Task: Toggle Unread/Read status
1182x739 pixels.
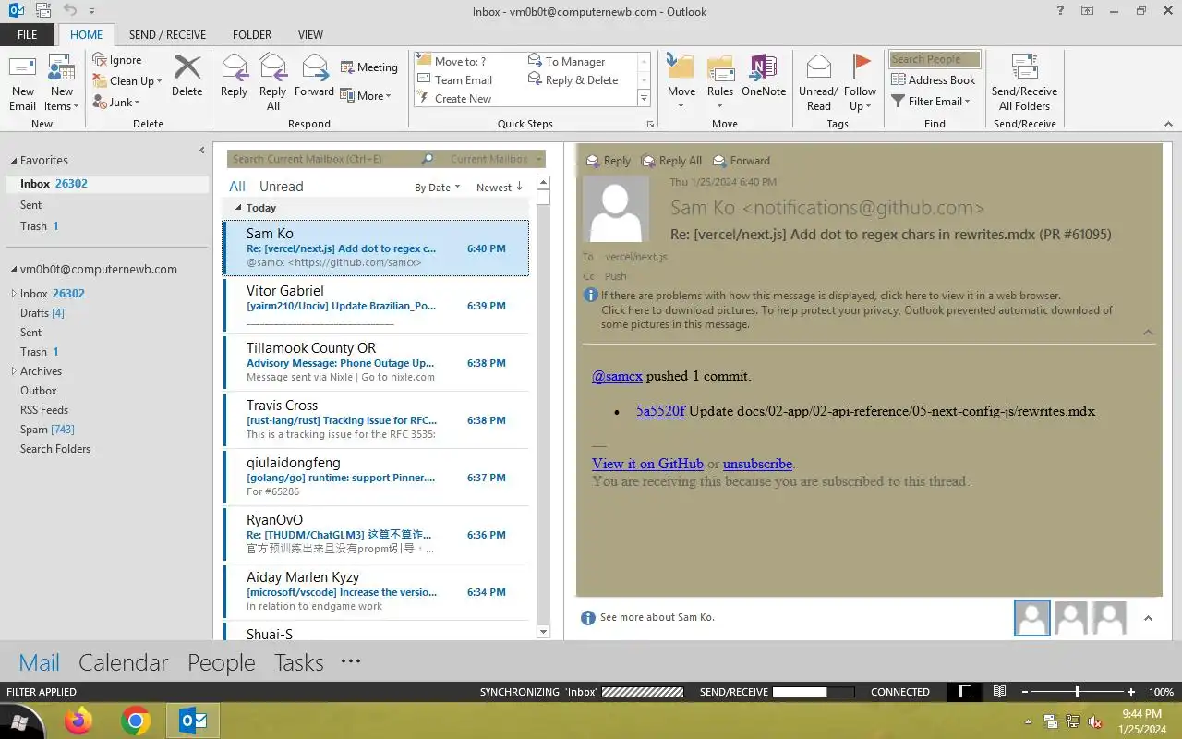Action: pyautogui.click(x=818, y=82)
